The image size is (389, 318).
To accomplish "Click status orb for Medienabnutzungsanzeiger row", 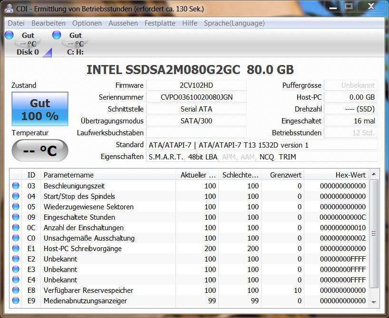I will pos(16,300).
